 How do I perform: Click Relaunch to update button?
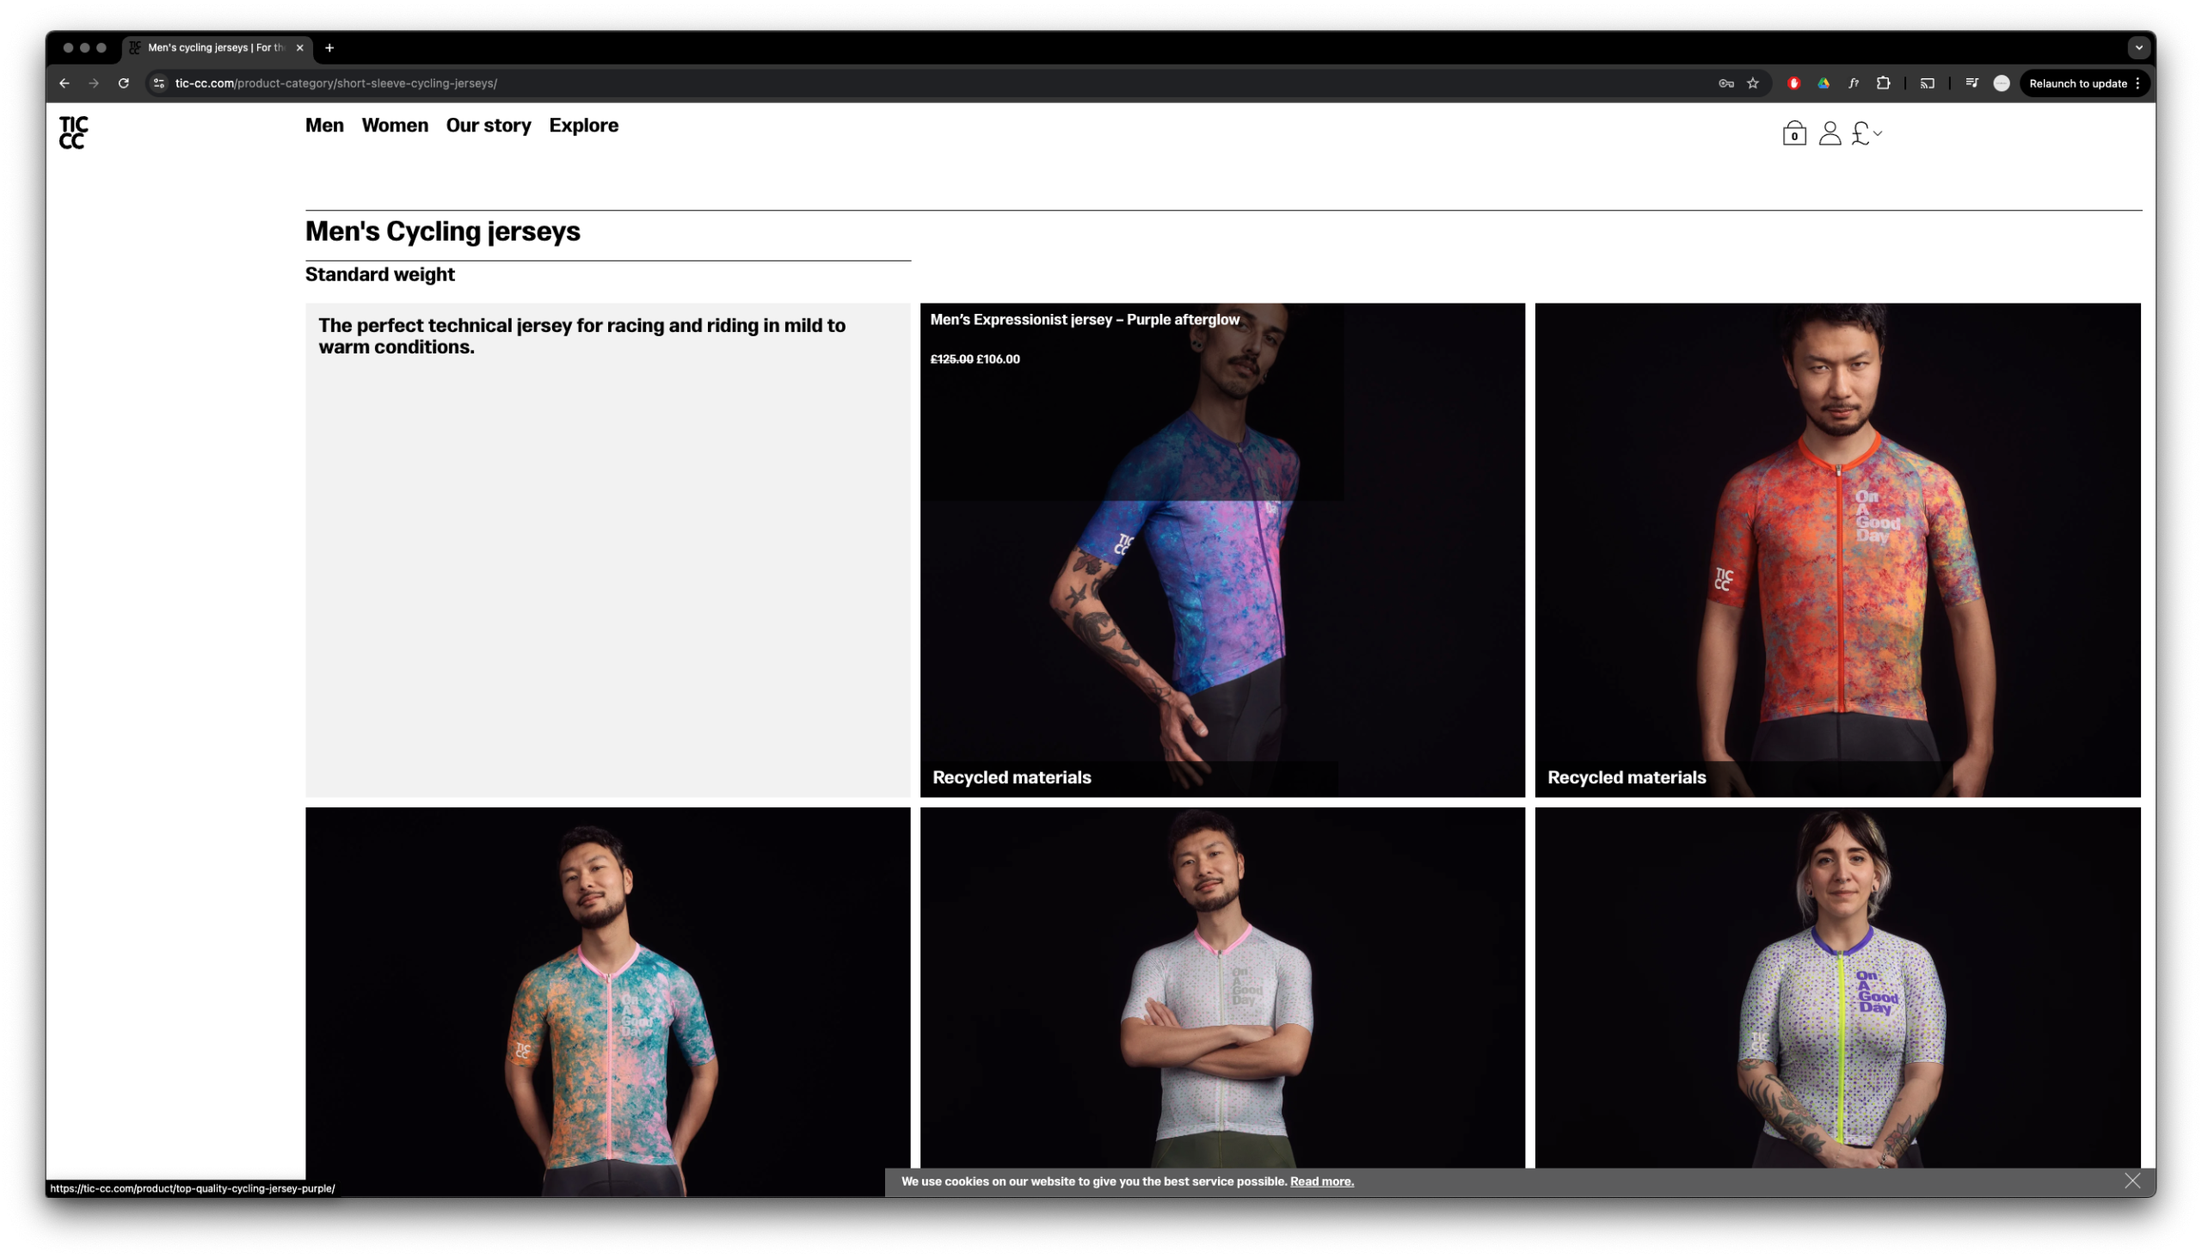point(2076,83)
